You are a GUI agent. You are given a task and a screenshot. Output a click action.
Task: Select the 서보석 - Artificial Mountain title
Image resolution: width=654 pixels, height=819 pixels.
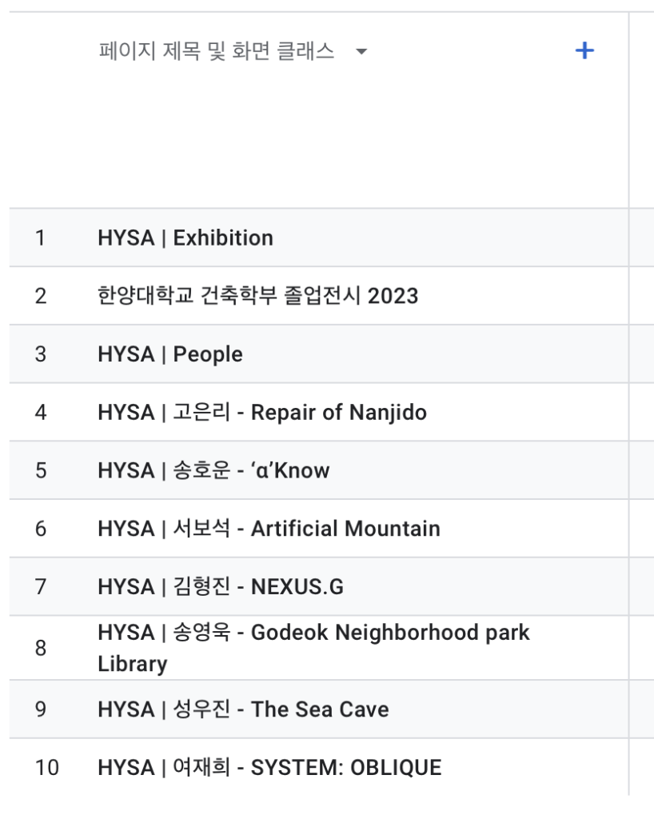[269, 529]
